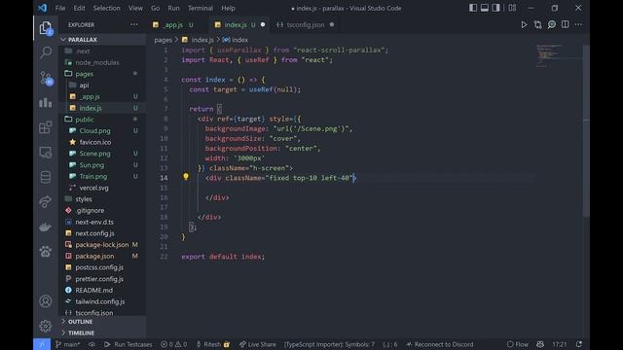Open the database icon in activity bar
Image resolution: width=623 pixels, height=350 pixels.
pyautogui.click(x=46, y=177)
